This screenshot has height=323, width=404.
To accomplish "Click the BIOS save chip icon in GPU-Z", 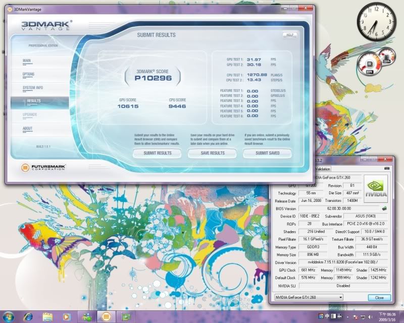I will click(384, 208).
